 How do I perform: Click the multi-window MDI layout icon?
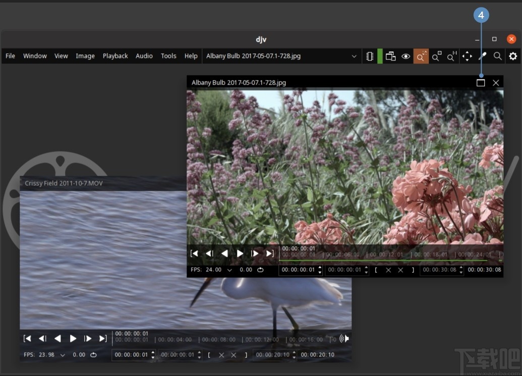pyautogui.click(x=390, y=56)
